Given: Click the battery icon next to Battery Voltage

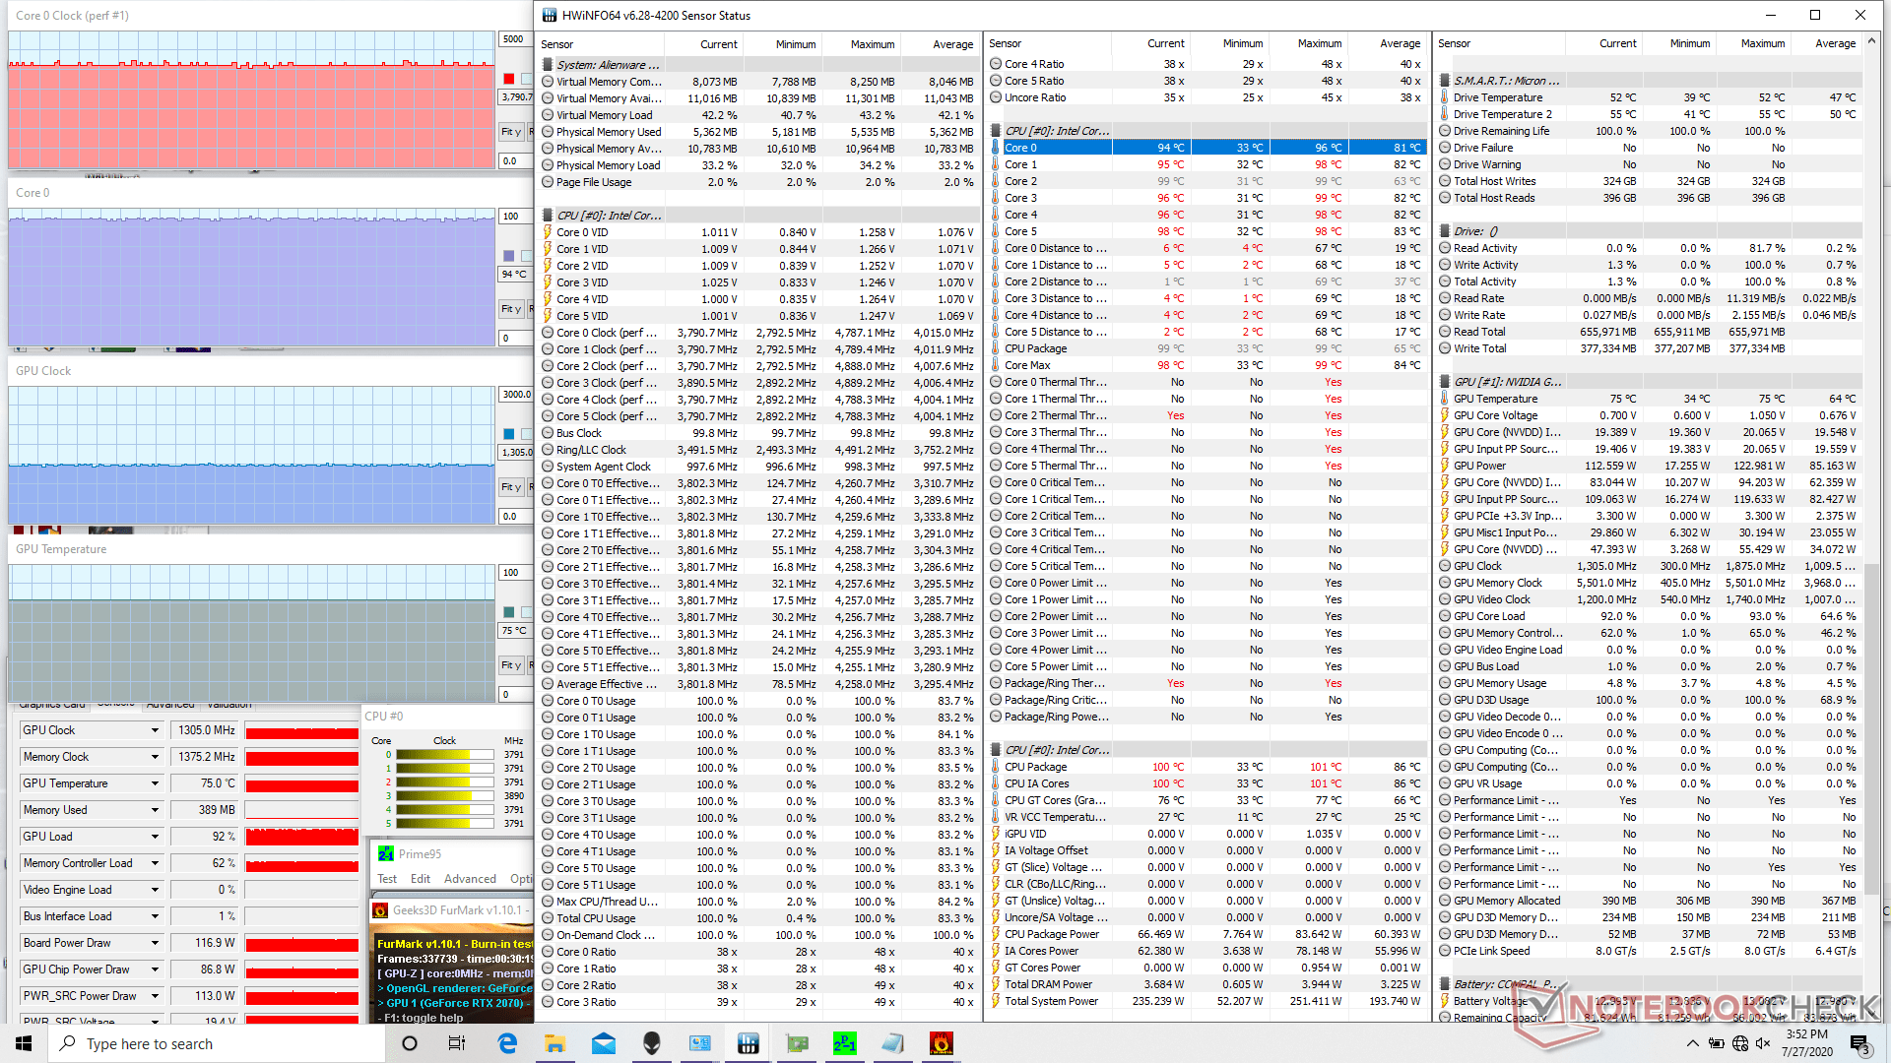Looking at the screenshot, I should tap(1444, 1000).
